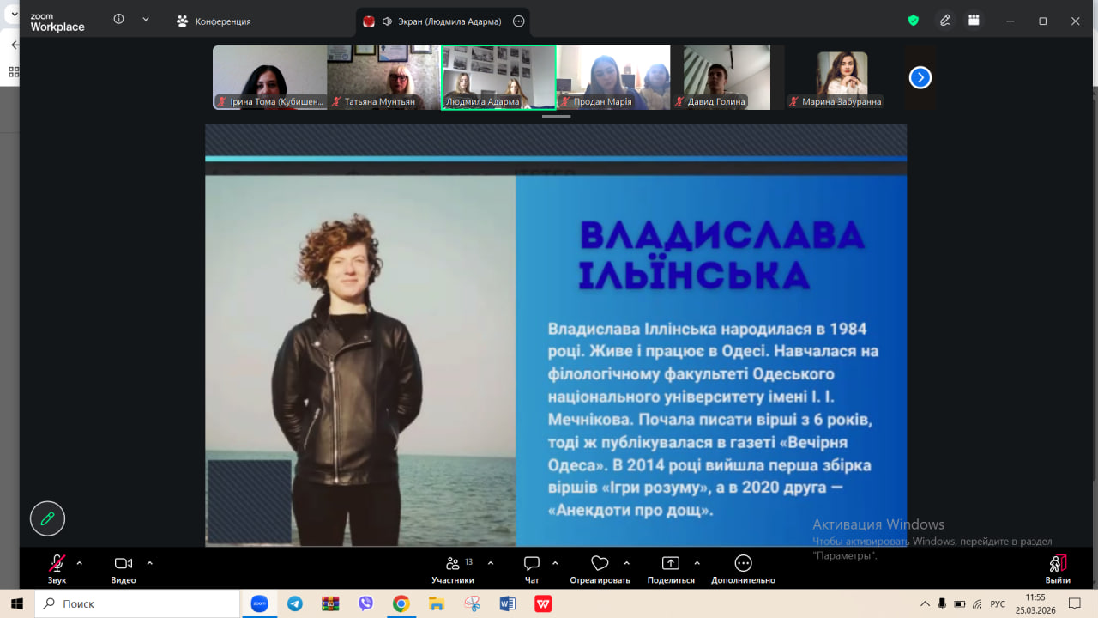
Task: Unmute the microphone with the Sound button
Action: click(57, 568)
